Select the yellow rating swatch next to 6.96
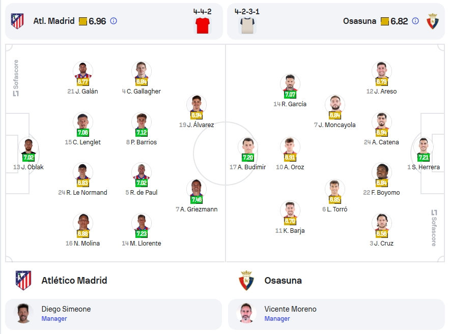The image size is (449, 334). tap(83, 21)
